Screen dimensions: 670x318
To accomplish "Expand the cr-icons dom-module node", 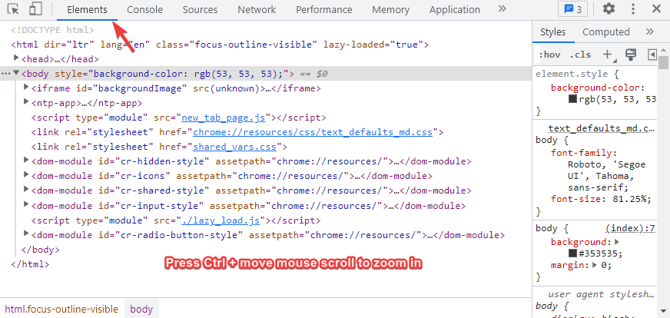I will [26, 175].
